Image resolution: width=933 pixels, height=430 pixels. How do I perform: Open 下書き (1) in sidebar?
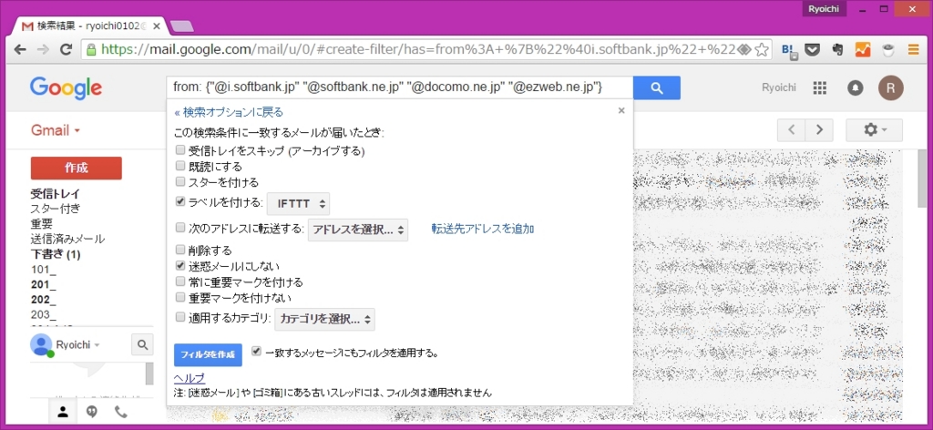[x=56, y=254]
